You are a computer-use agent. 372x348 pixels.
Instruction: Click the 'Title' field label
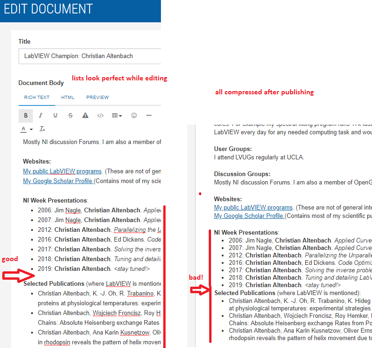pyautogui.click(x=25, y=42)
